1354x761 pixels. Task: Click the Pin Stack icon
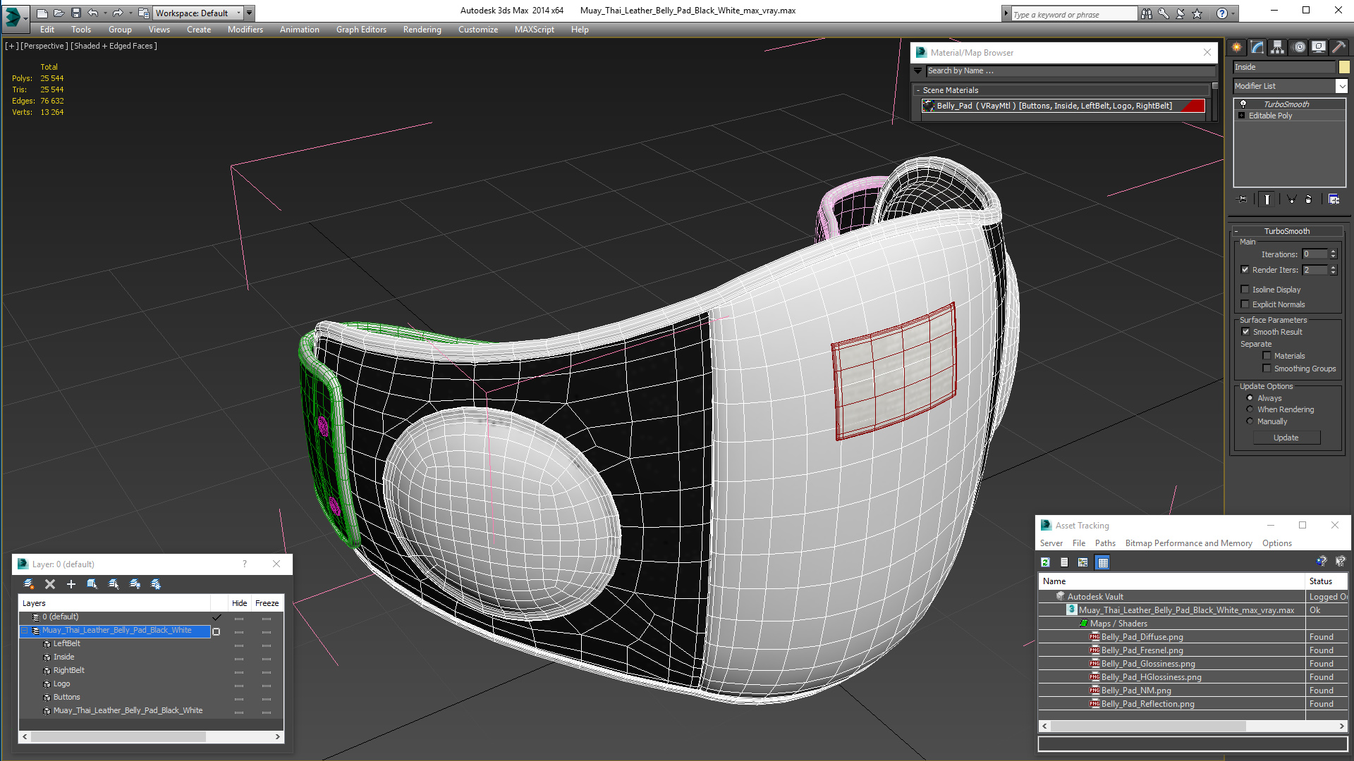[1243, 199]
